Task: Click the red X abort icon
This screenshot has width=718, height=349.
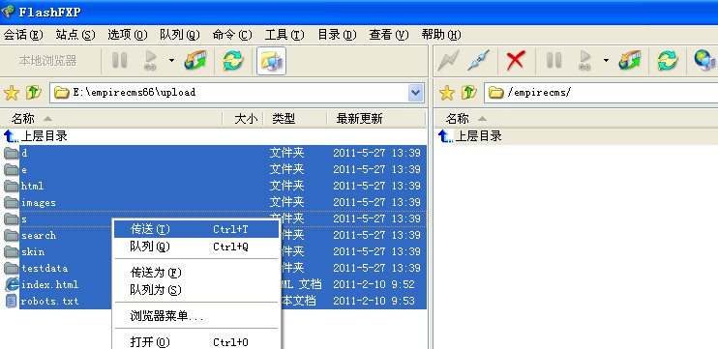Action: [x=516, y=60]
